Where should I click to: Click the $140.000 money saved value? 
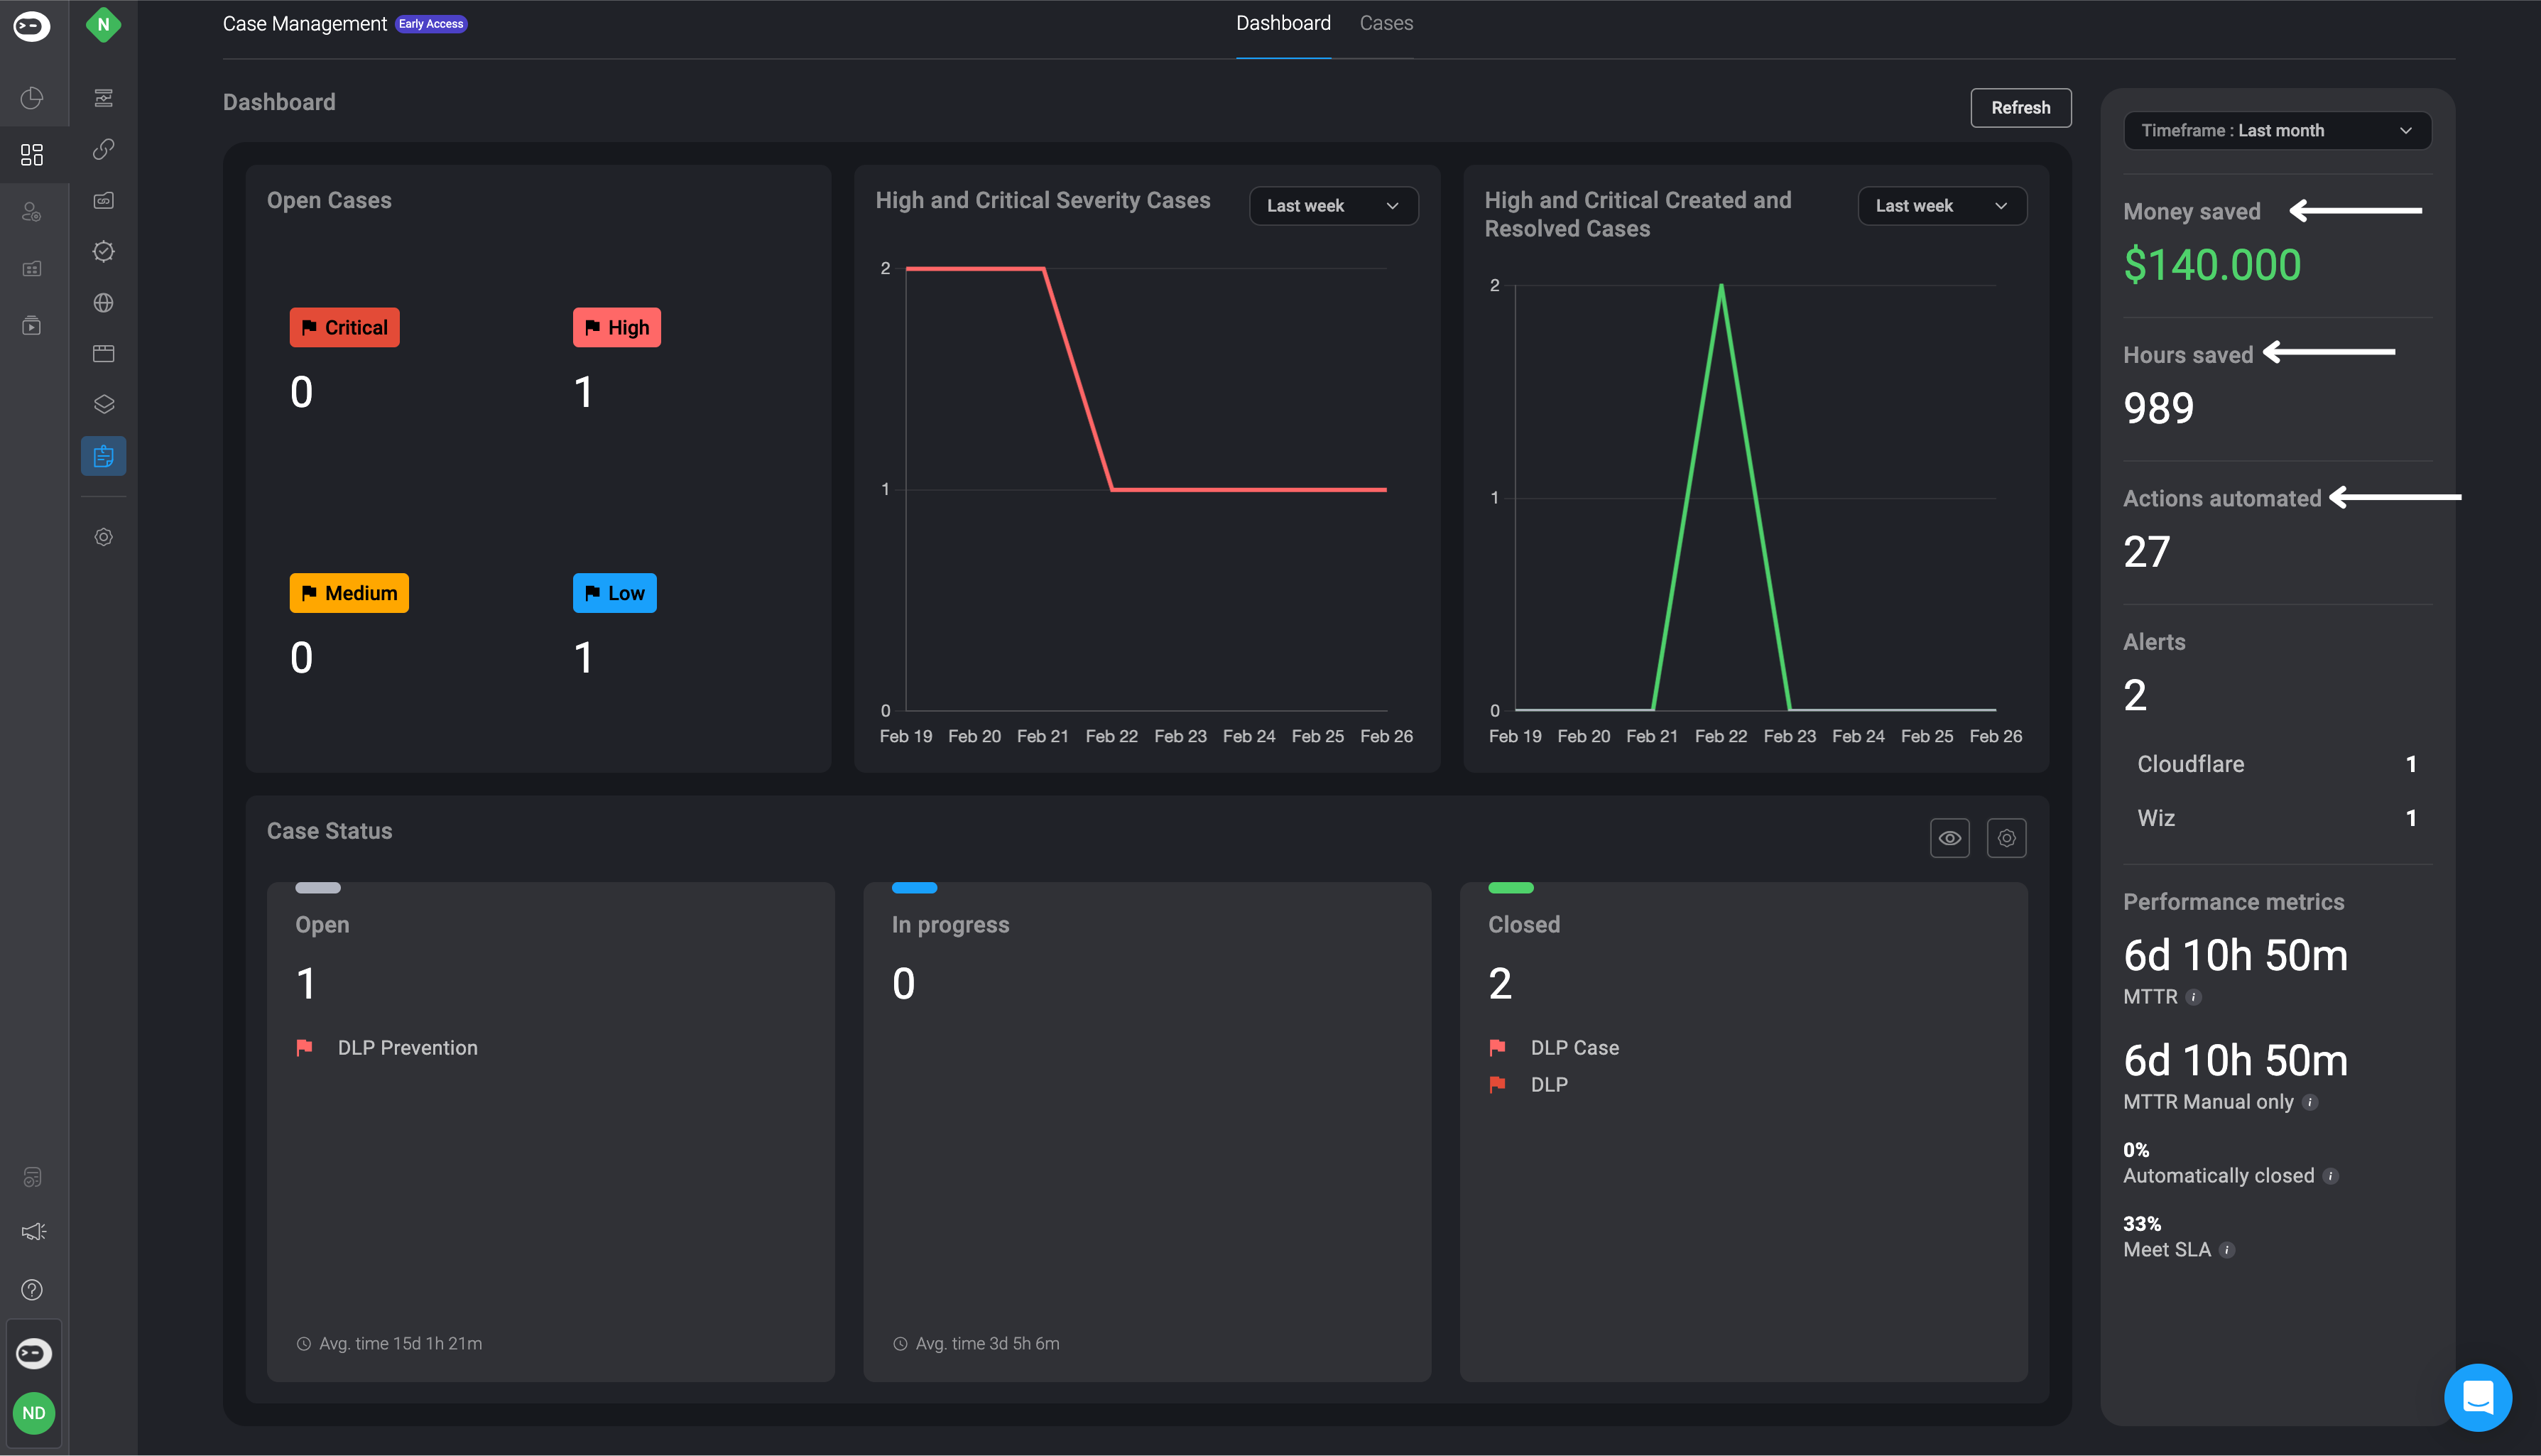2212,265
